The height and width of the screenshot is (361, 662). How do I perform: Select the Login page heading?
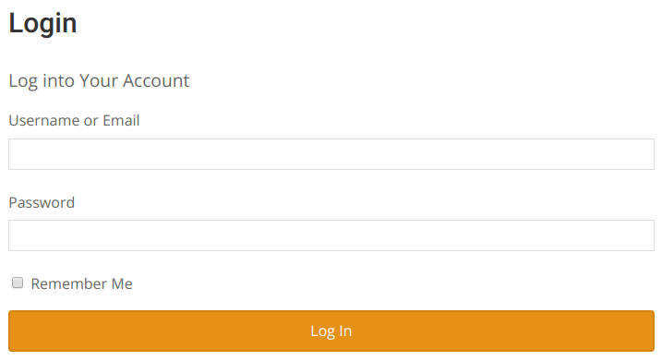(x=42, y=24)
